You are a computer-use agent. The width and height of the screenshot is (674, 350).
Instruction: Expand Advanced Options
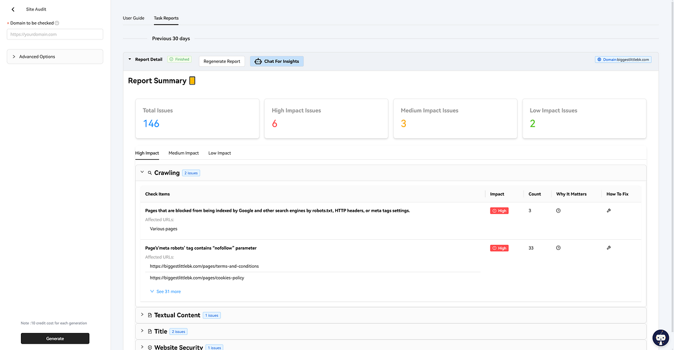click(x=55, y=57)
